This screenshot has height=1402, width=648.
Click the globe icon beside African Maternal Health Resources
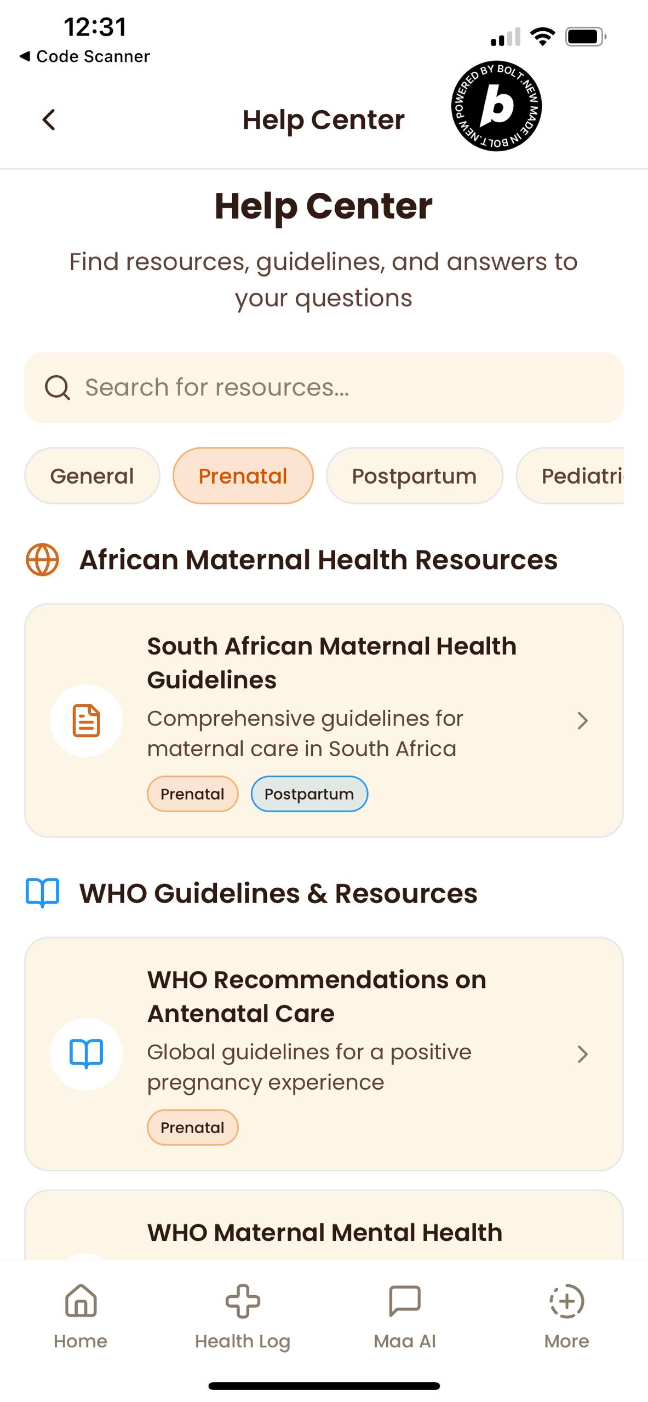42,560
